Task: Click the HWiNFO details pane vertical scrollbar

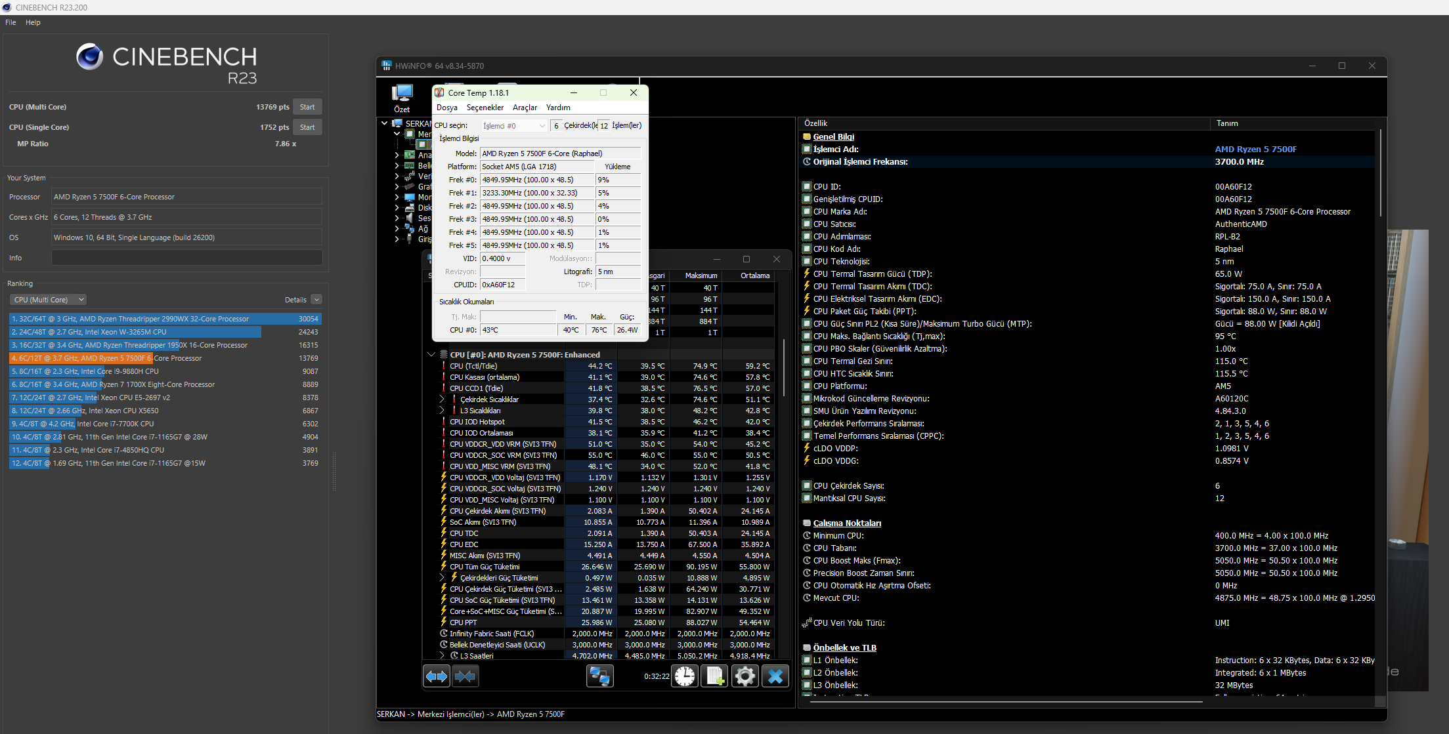Action: point(1380,173)
